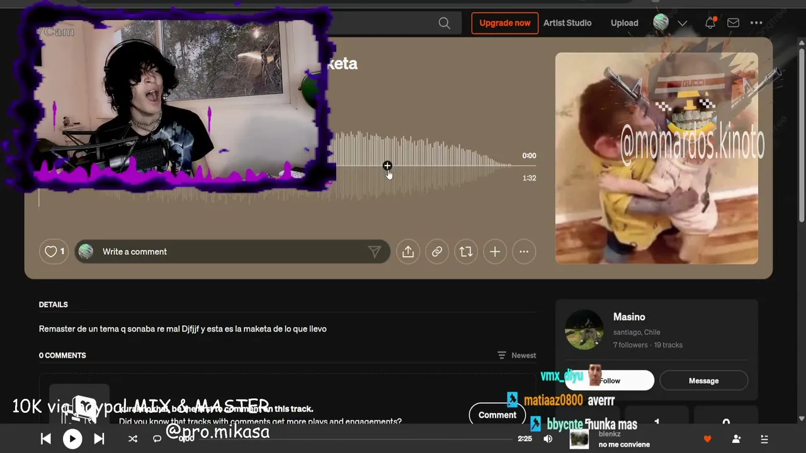The image size is (806, 453).
Task: Click the 0 COMMENTS heading
Action: click(x=62, y=355)
